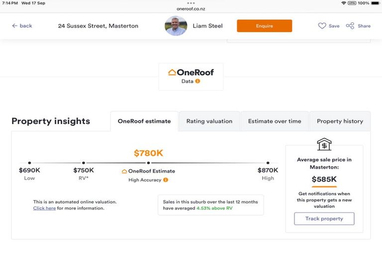Open the Property history tab

point(340,121)
